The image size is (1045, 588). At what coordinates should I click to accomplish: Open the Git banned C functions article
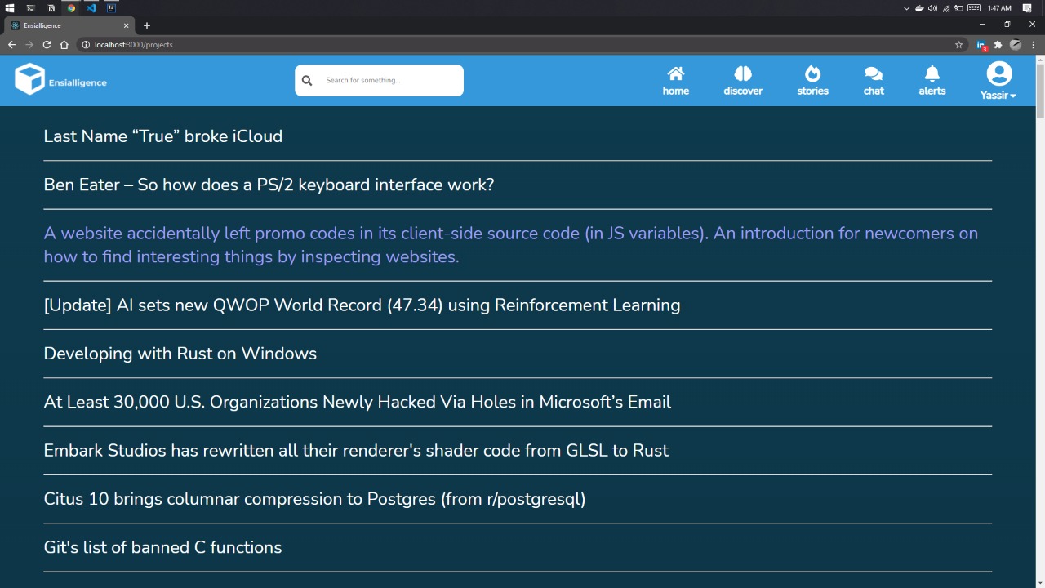pyautogui.click(x=162, y=547)
